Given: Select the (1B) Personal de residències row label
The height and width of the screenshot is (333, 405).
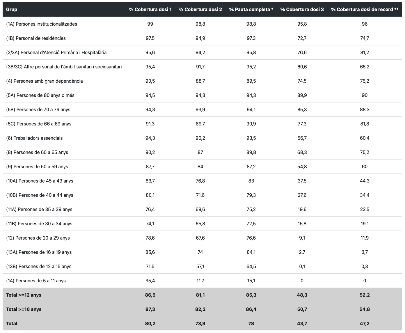Looking at the screenshot, I should coord(36,38).
